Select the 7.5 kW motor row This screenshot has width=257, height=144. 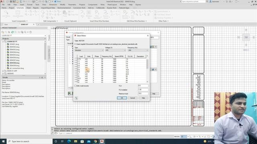point(110,72)
